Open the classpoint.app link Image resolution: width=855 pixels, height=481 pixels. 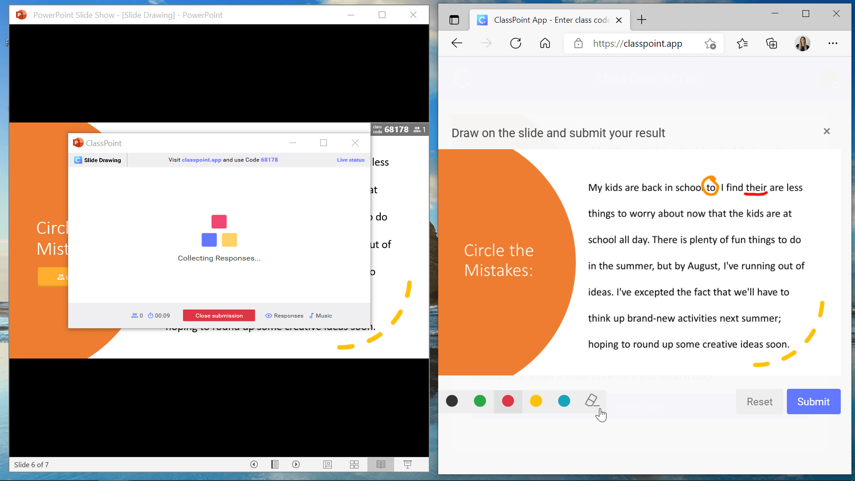coord(201,160)
